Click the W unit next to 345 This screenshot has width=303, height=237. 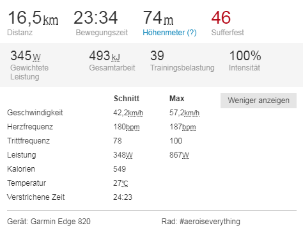point(36,57)
